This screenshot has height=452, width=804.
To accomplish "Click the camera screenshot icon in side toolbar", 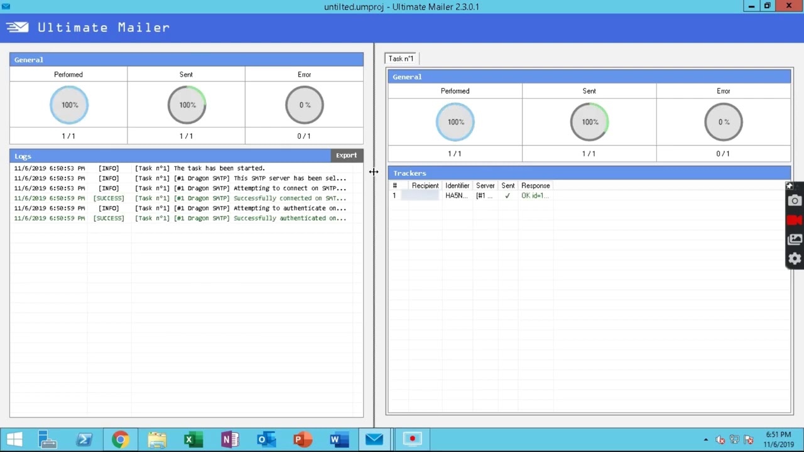I will (795, 201).
